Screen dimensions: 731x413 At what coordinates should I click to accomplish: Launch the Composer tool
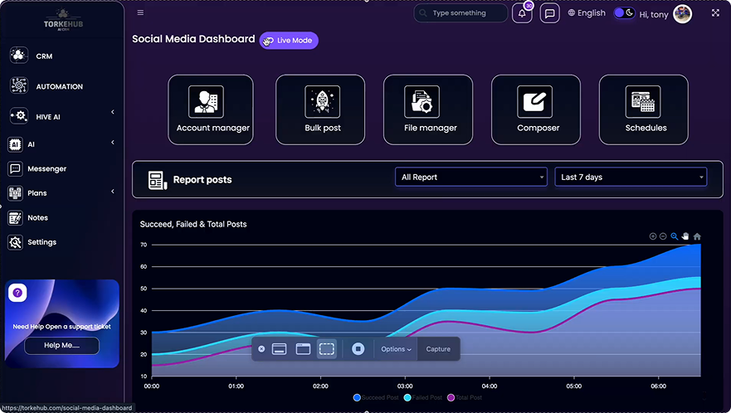535,109
